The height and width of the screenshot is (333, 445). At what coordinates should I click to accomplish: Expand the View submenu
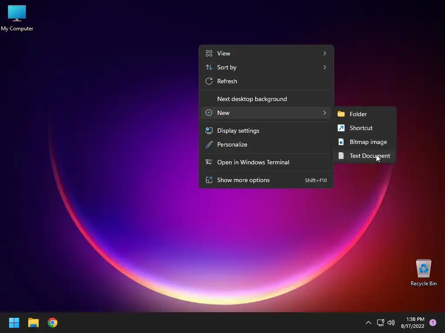266,53
